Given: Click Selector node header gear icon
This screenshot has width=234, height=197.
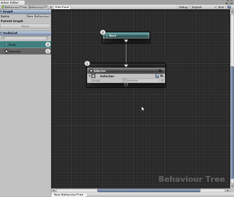Looking at the screenshot, I should tap(160, 71).
